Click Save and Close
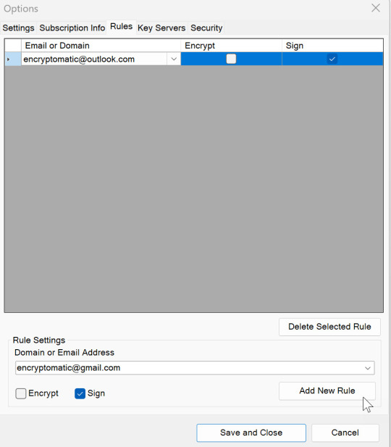This screenshot has width=391, height=447. (x=251, y=433)
